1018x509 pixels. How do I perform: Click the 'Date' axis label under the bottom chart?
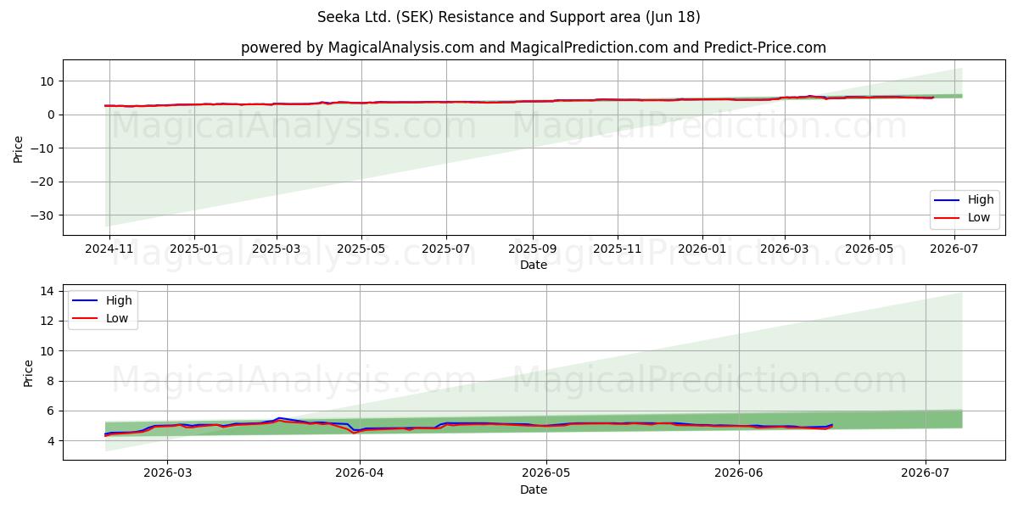click(x=534, y=489)
